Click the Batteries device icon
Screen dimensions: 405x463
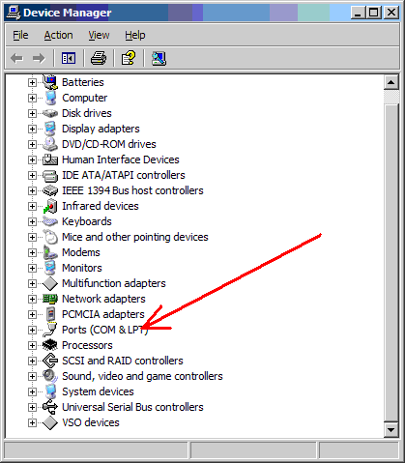click(x=50, y=82)
